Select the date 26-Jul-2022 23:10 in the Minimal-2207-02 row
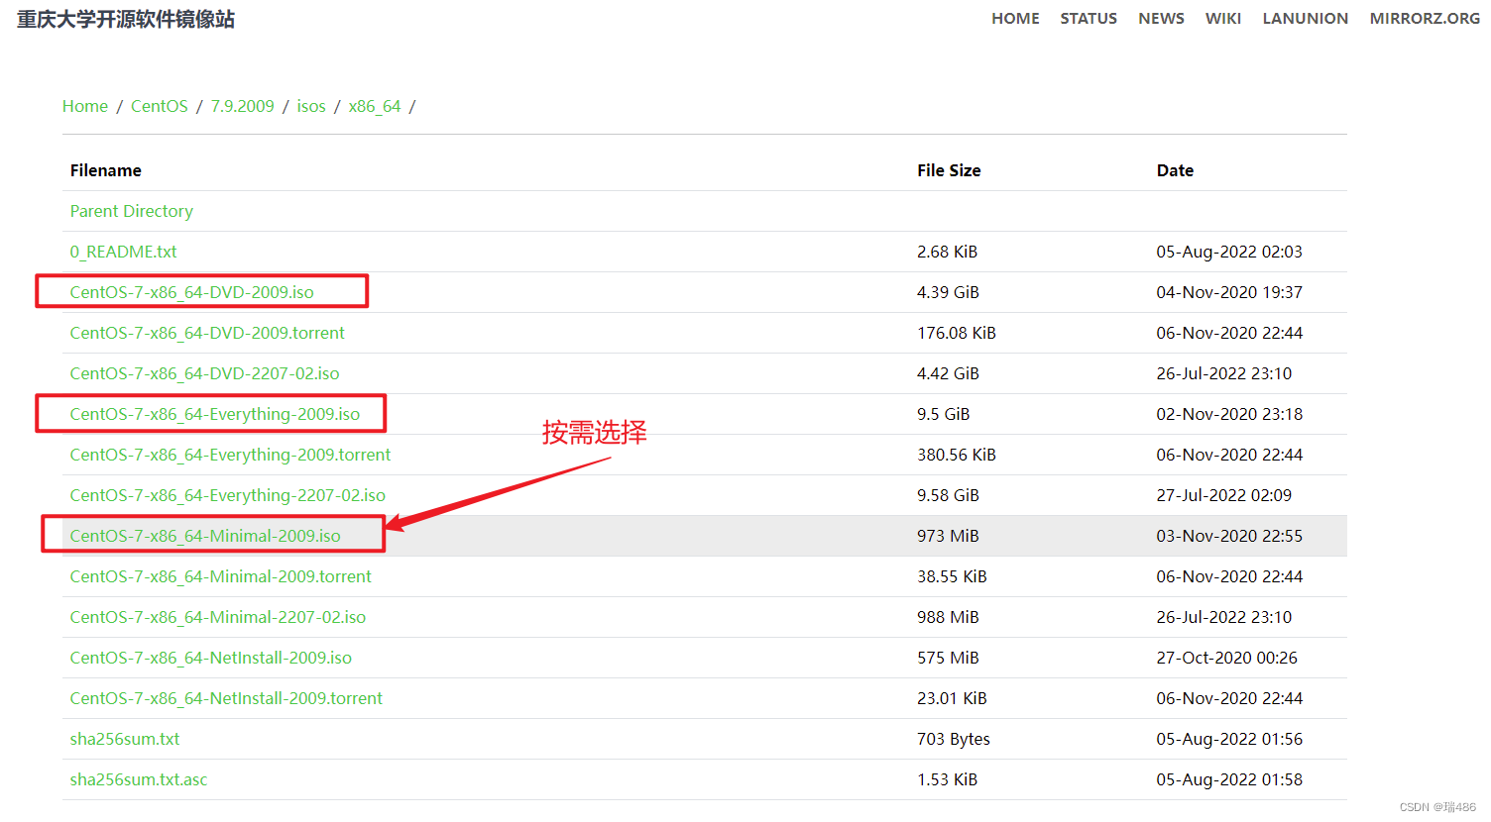This screenshot has width=1491, height=822. click(1224, 617)
